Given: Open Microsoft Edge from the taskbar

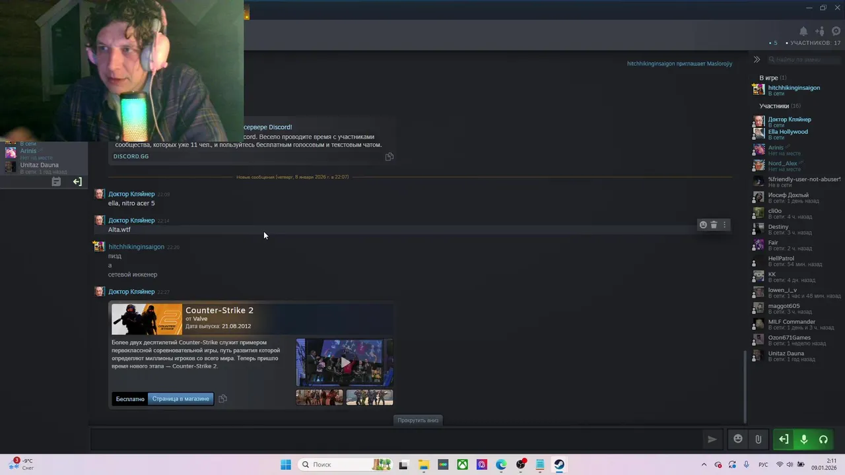Looking at the screenshot, I should click(501, 464).
